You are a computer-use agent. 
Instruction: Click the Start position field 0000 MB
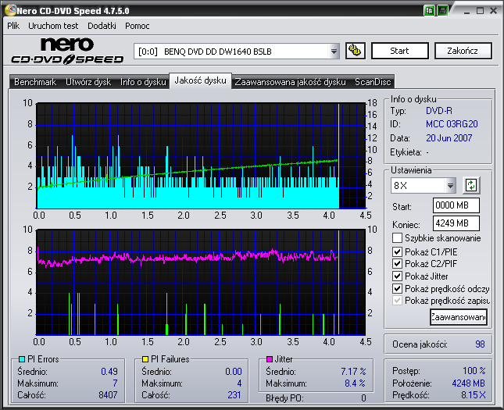click(x=456, y=205)
